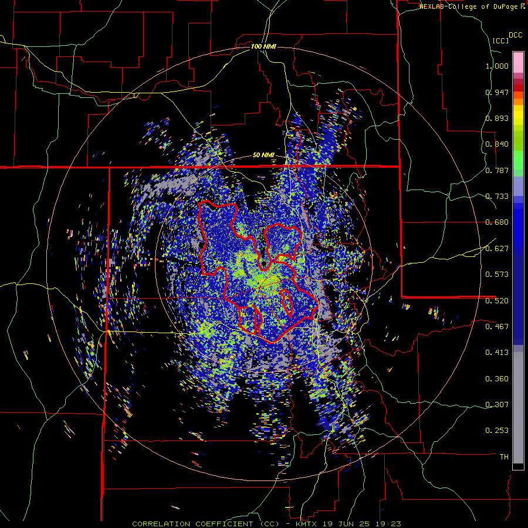
Task: Select the 0.573 scale value
Action: [497, 275]
